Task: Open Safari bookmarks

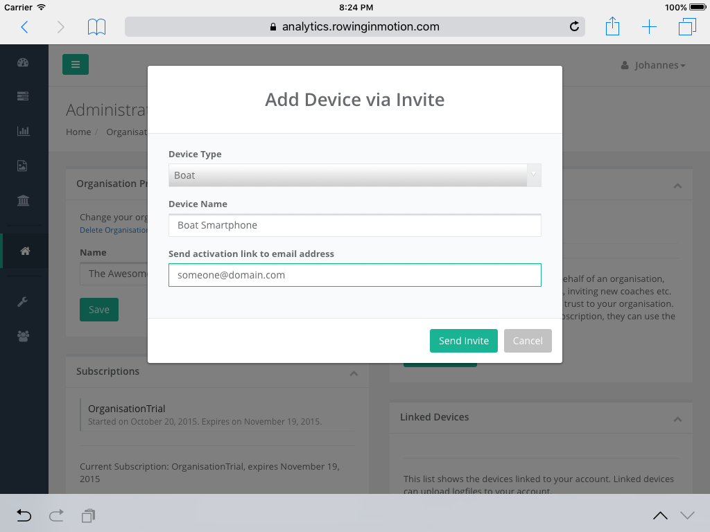Action: point(96,26)
